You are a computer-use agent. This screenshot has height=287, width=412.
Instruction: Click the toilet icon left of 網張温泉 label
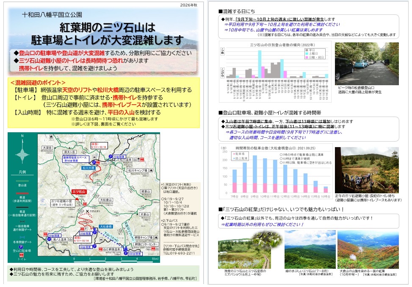(100, 249)
